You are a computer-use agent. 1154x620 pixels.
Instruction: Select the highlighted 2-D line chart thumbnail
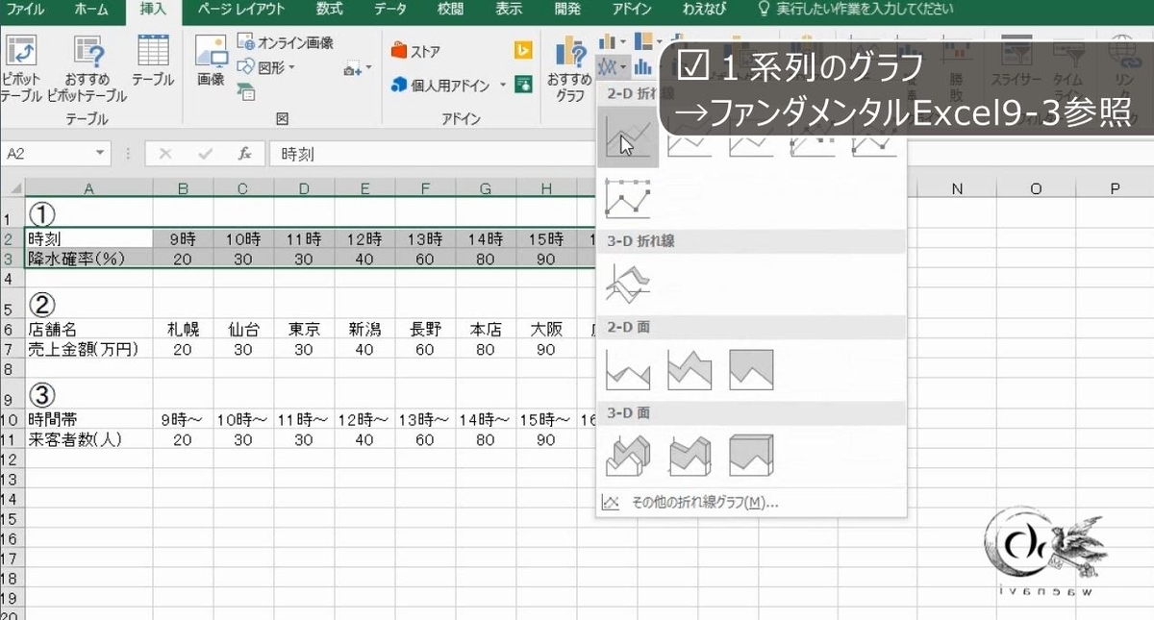click(627, 138)
